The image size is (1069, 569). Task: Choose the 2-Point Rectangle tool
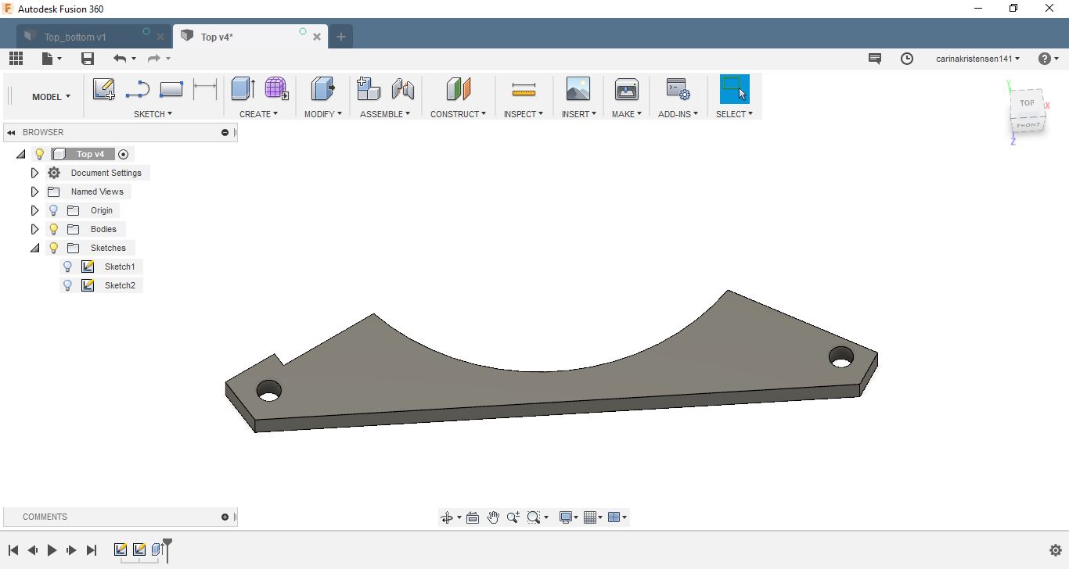pos(171,89)
